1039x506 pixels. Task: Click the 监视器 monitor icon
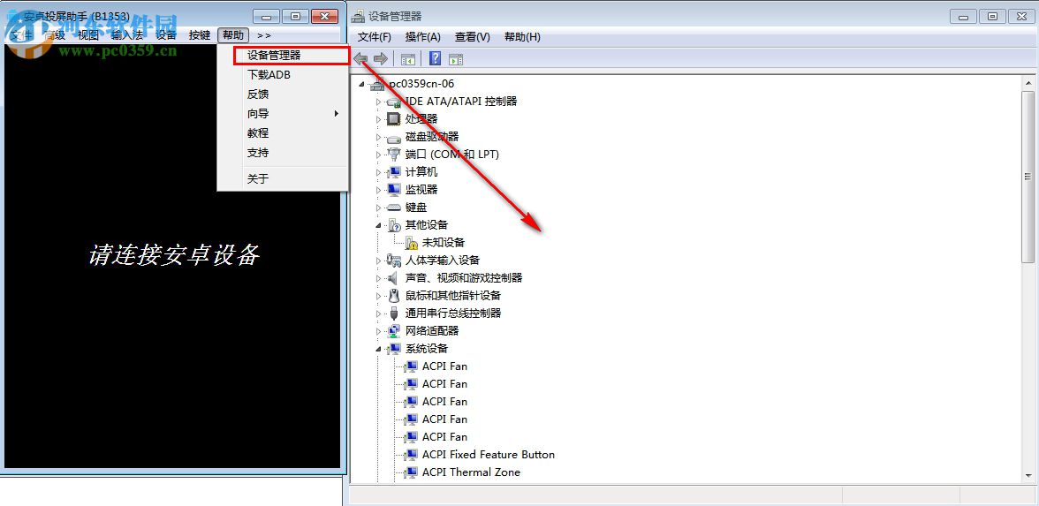point(394,189)
